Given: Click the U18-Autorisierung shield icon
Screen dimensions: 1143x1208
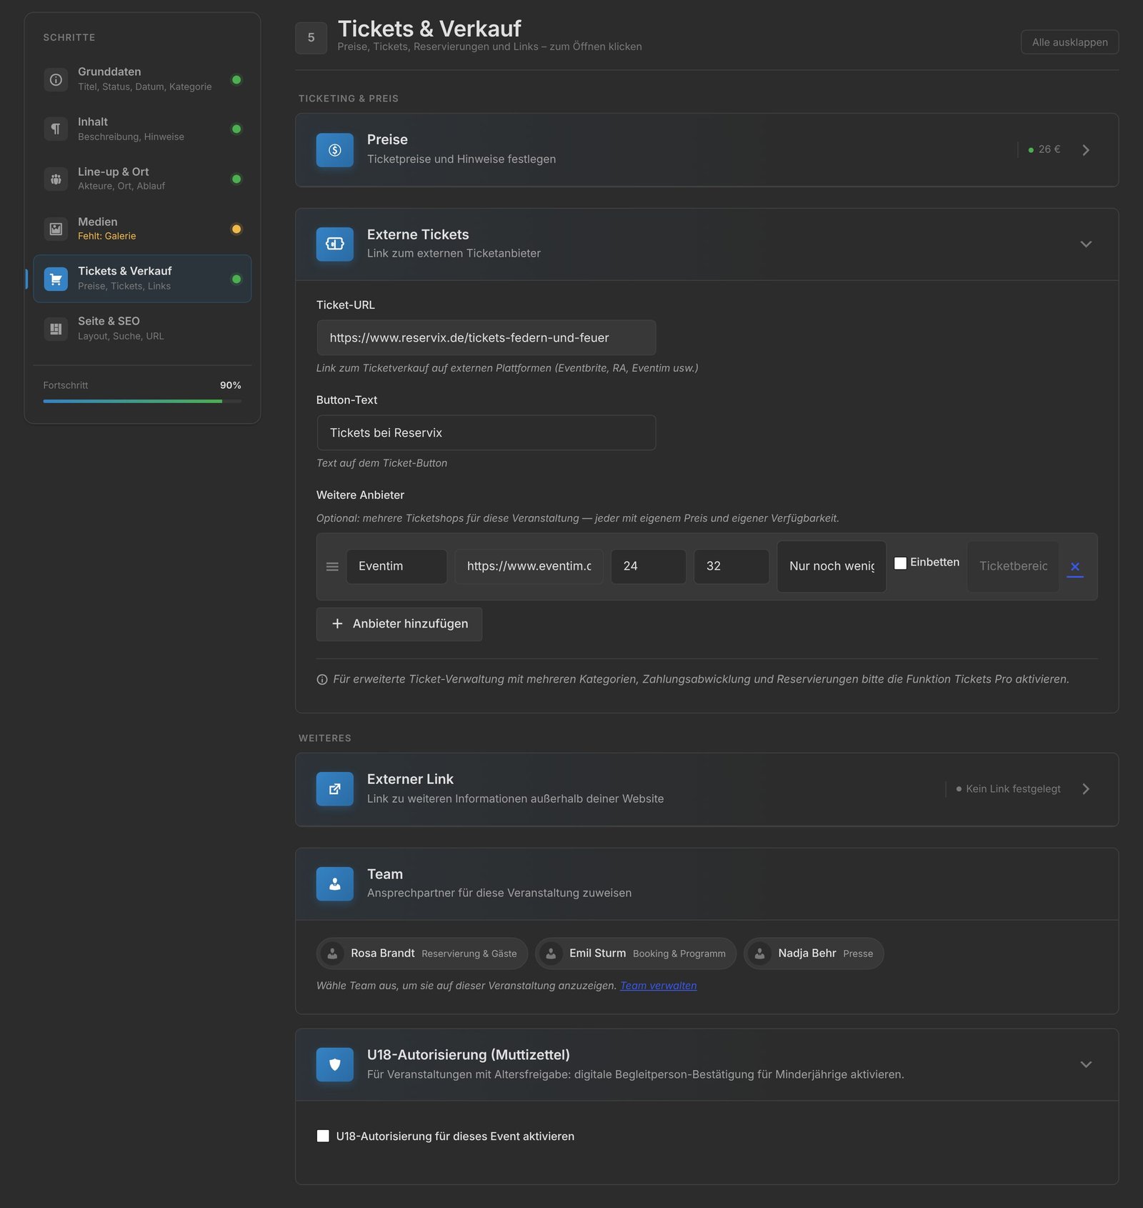Looking at the screenshot, I should (x=335, y=1065).
